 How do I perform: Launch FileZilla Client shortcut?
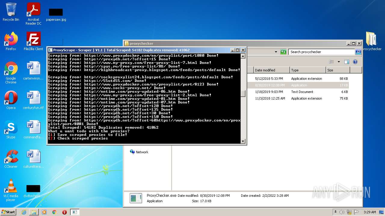(33, 41)
